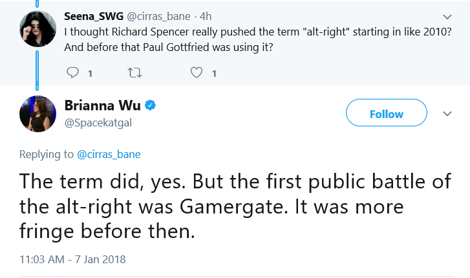Expand the chevron menu beside Follow button
470x278 pixels.
(447, 114)
